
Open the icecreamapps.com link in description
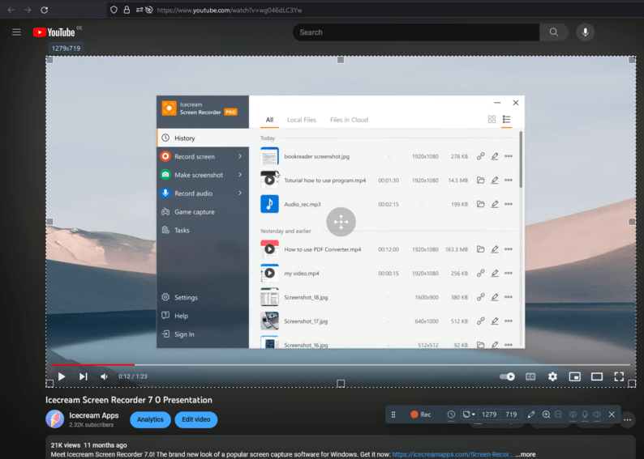point(453,454)
